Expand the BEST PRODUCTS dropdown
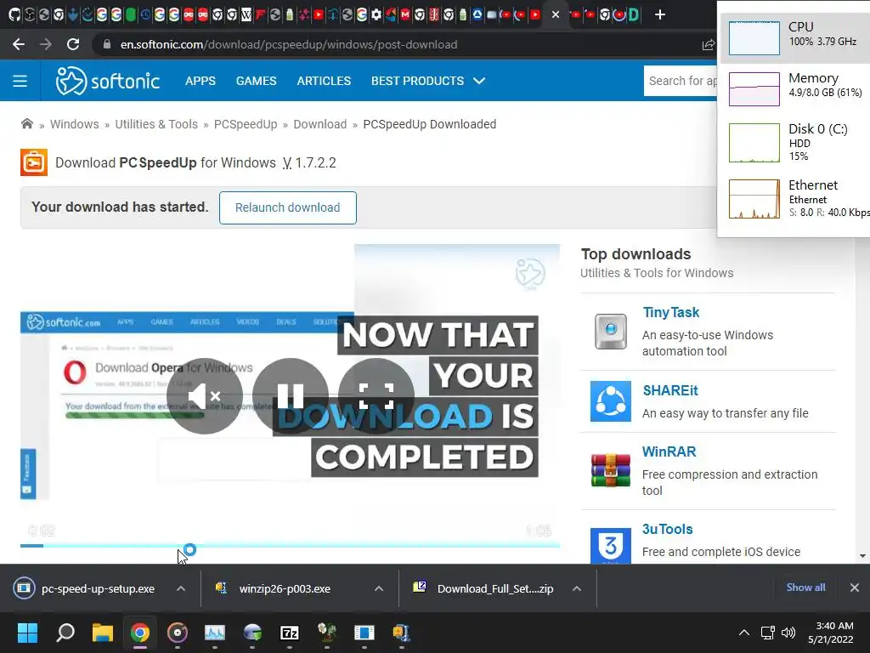The height and width of the screenshot is (653, 870). (428, 81)
